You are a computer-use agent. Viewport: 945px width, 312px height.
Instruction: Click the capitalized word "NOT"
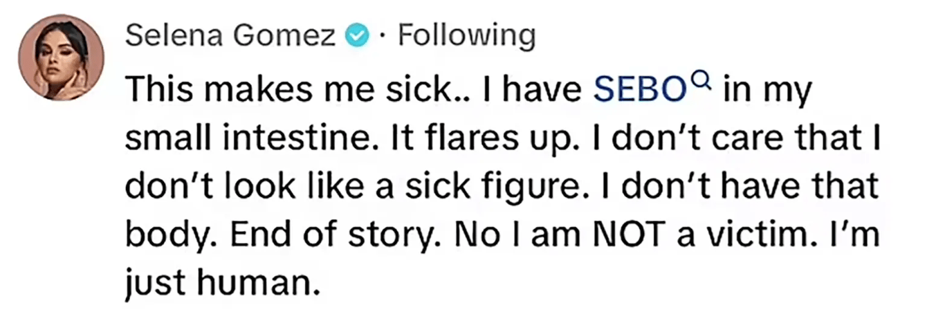click(x=609, y=236)
